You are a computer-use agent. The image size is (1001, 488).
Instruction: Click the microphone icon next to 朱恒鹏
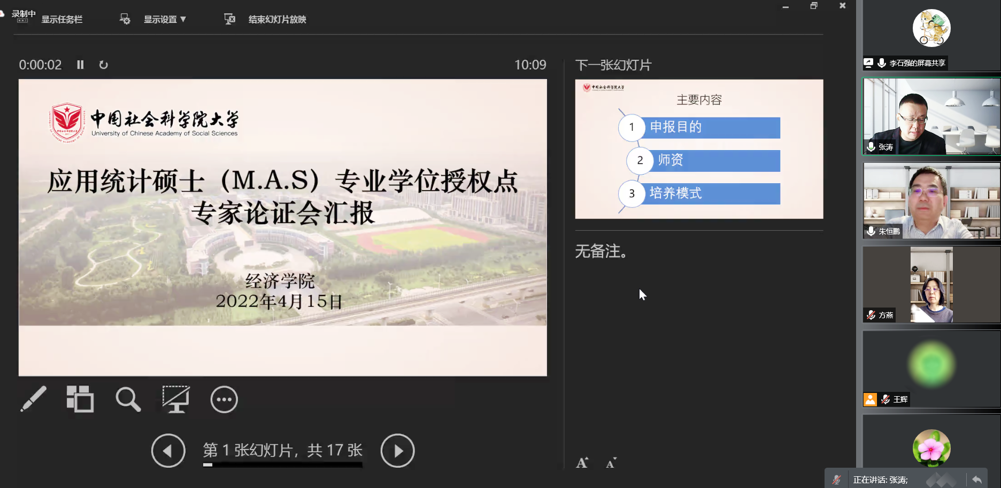871,231
